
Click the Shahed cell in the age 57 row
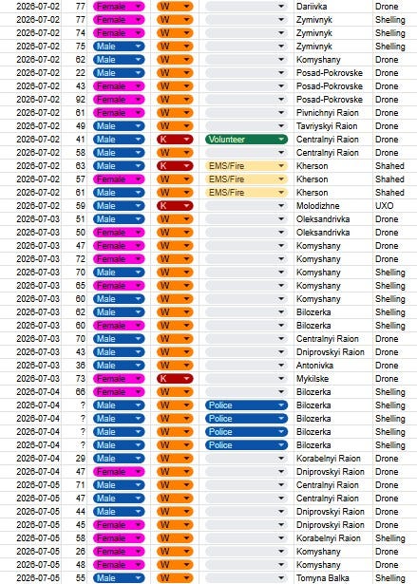pyautogui.click(x=395, y=179)
